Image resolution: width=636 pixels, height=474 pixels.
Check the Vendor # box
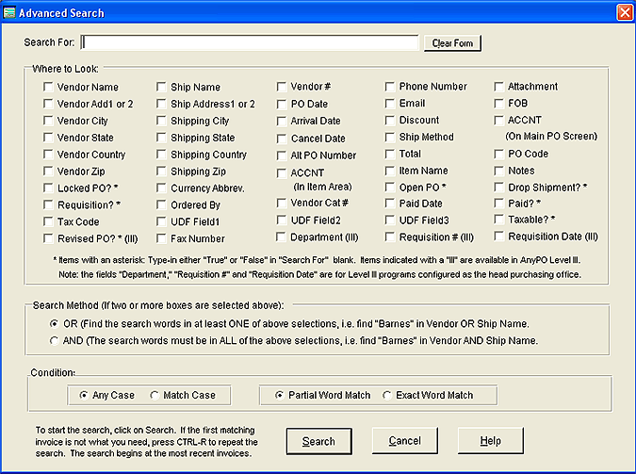tap(282, 87)
